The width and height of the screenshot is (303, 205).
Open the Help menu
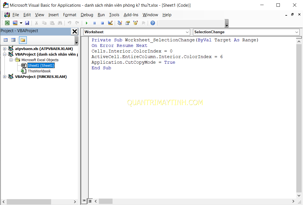[167, 15]
